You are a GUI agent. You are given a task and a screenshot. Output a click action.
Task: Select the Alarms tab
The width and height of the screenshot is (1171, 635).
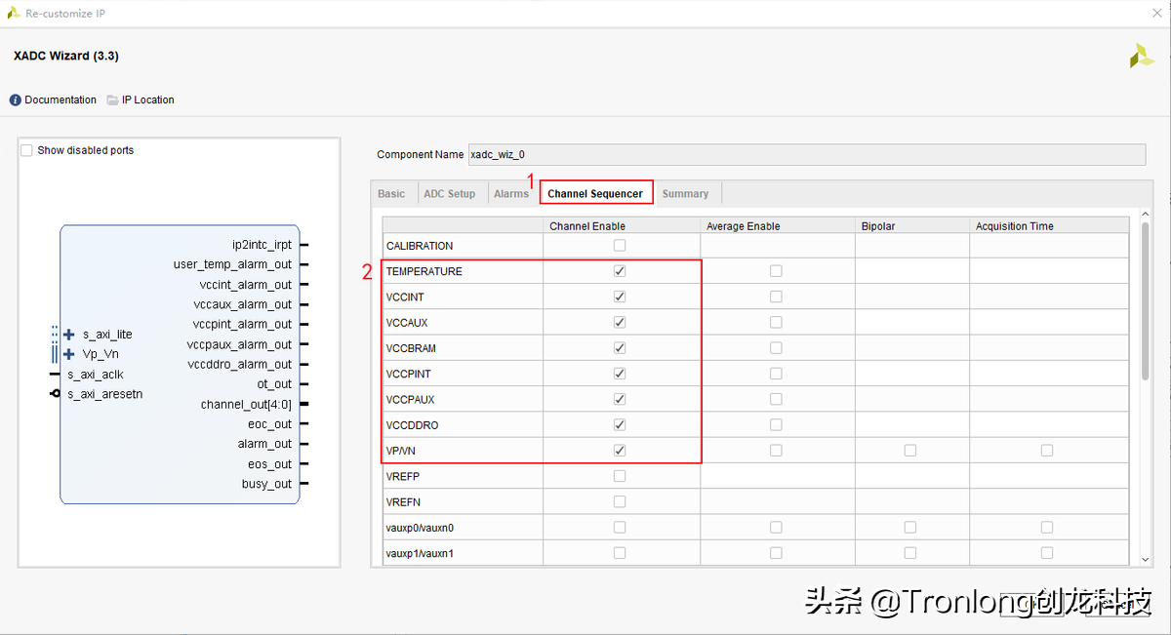tap(511, 192)
